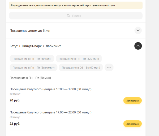
Task: Collapse the Батут + Ниндзя-парк + Лабиринт section
Action: coord(138,46)
